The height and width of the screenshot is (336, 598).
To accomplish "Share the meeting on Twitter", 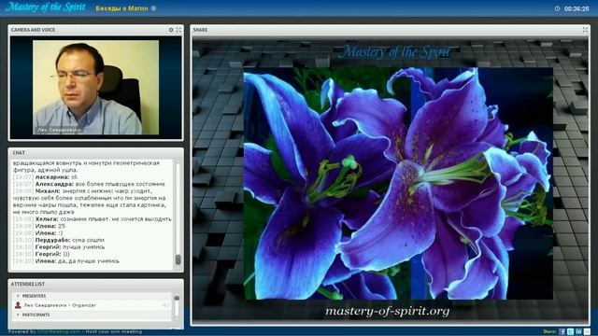I will click(x=570, y=332).
